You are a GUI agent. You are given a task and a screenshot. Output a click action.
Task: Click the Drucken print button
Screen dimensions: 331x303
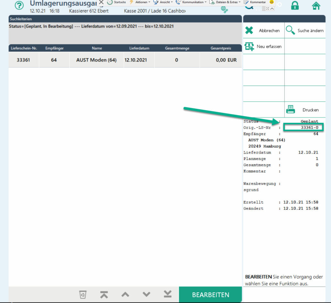[x=305, y=110]
